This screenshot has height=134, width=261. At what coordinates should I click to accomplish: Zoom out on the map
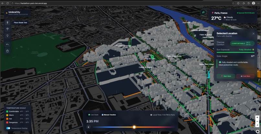pos(257,121)
